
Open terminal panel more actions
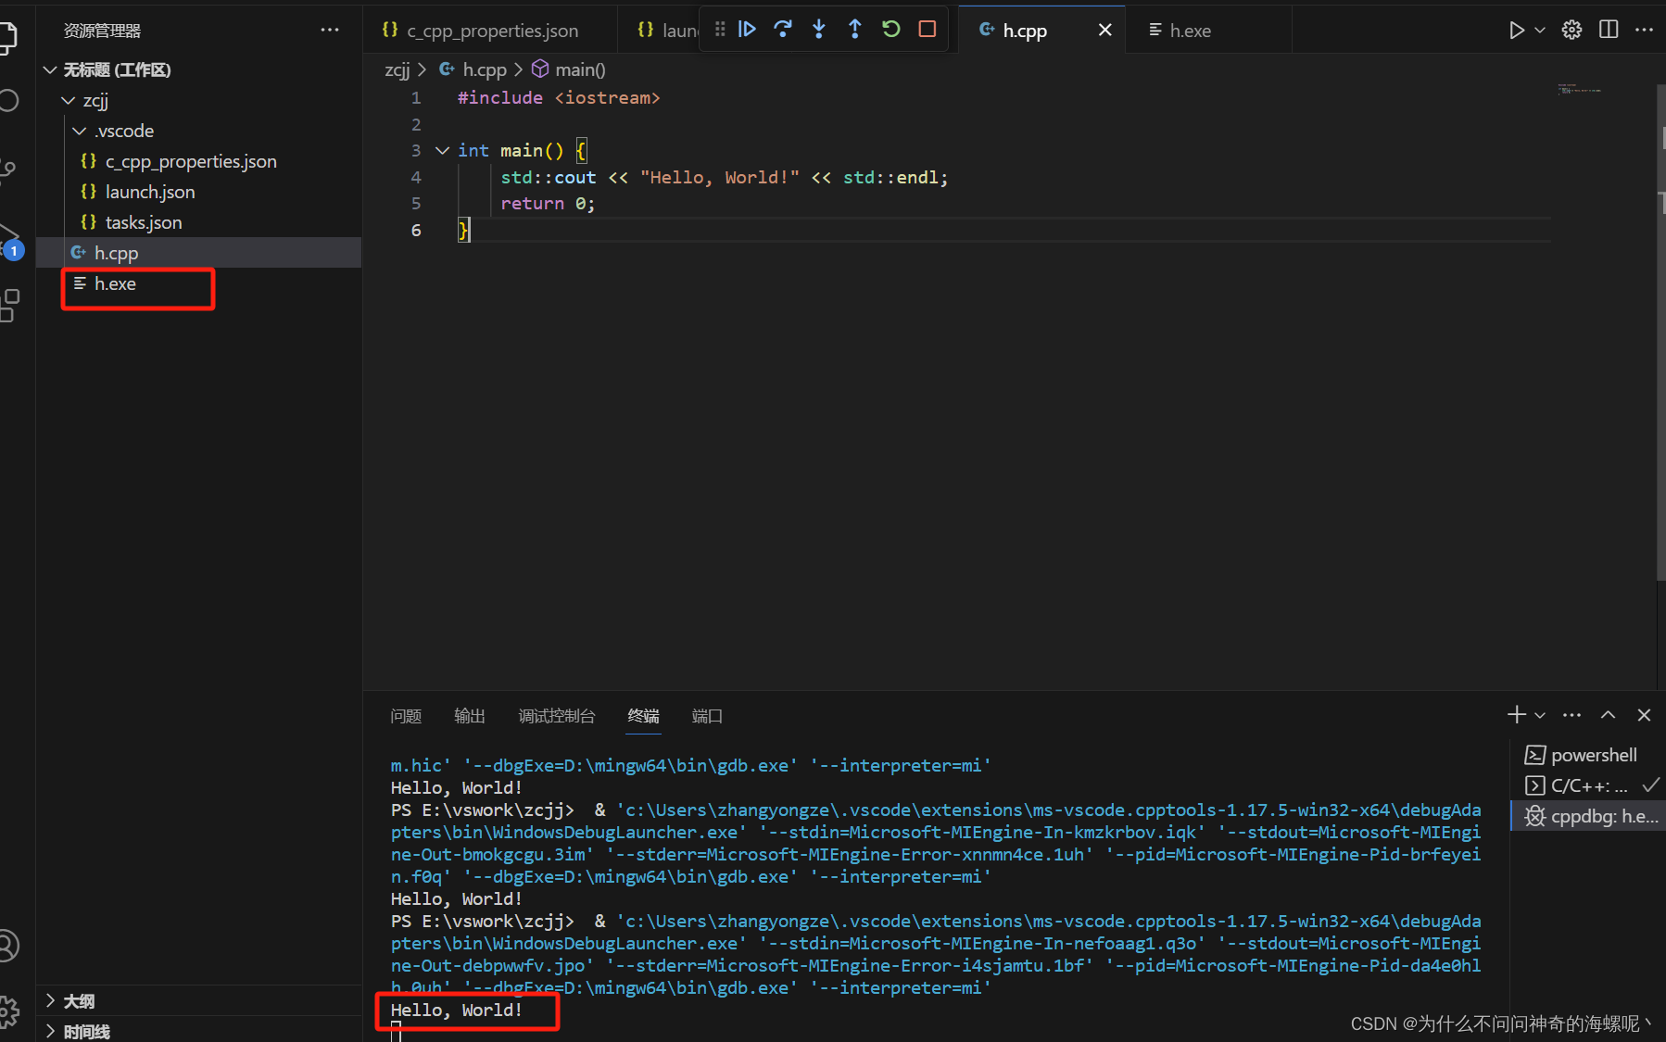point(1572,715)
